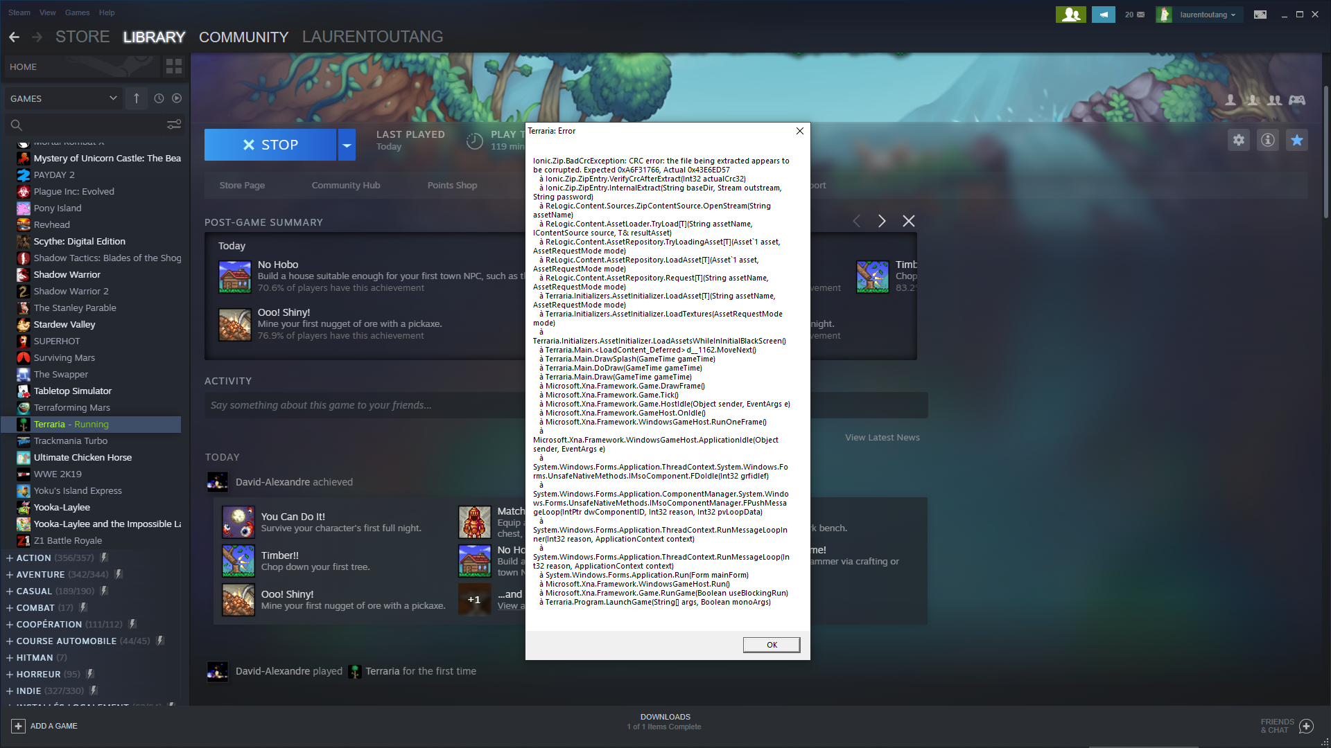Close the post-game summary panel
Viewport: 1331px width, 748px height.
pos(909,221)
